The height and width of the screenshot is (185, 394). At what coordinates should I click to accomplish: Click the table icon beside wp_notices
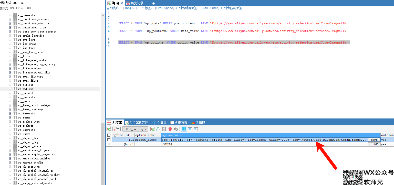15,85
